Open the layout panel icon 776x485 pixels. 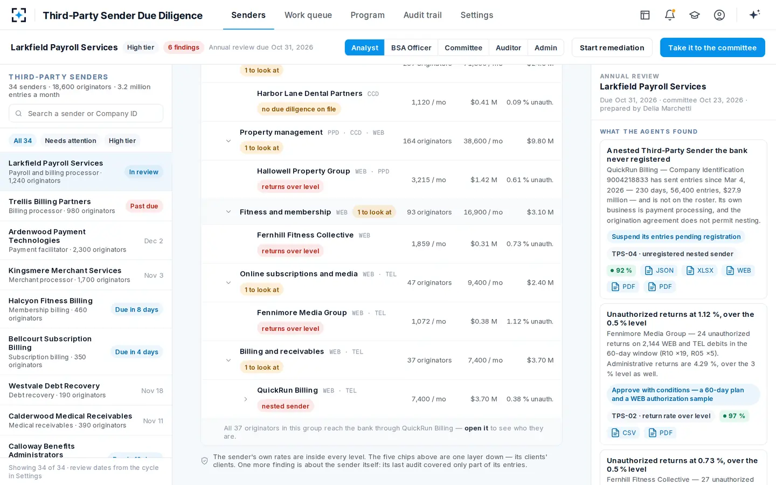(x=645, y=15)
